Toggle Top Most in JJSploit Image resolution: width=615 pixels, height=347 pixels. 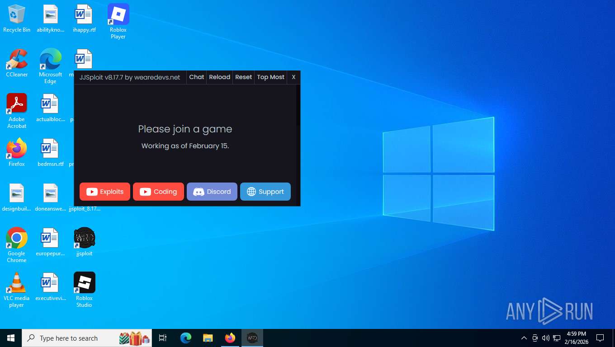click(x=270, y=77)
